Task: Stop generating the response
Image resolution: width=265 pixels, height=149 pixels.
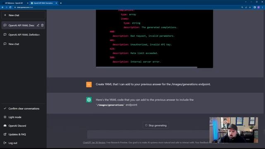Action: 156,125
